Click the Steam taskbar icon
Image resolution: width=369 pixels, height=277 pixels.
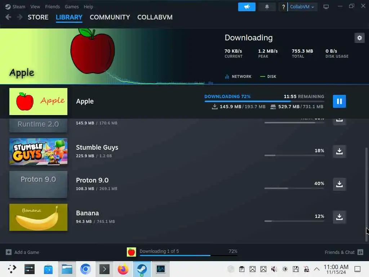[x=142, y=269]
